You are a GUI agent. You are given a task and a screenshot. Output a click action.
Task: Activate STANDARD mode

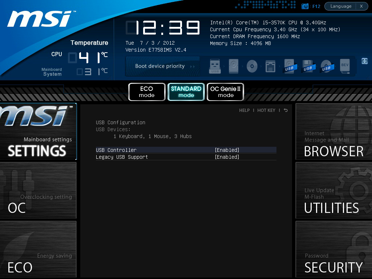[186, 92]
